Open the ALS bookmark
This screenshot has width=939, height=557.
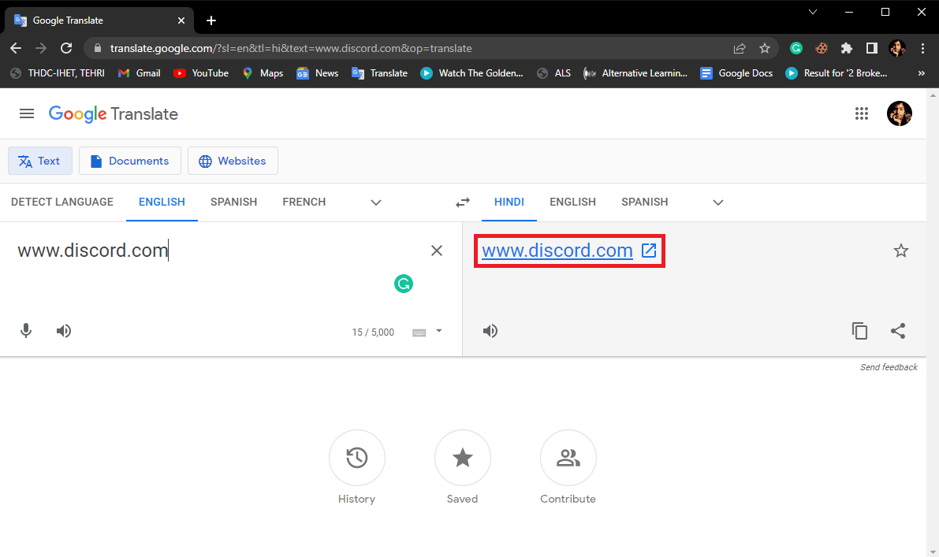(x=554, y=73)
